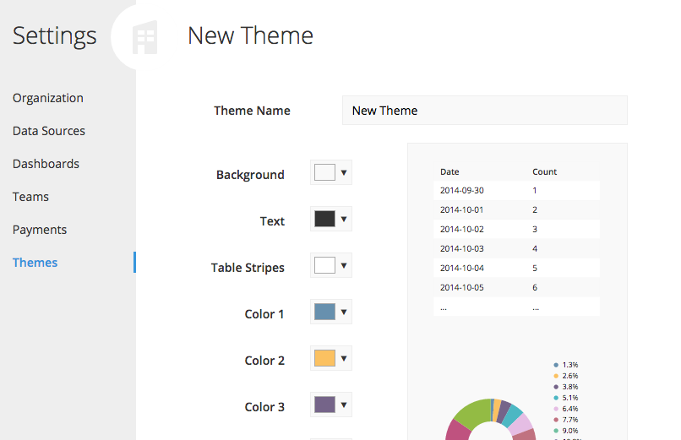
Task: Expand the Color 1 dropdown arrow
Action: pyautogui.click(x=344, y=312)
